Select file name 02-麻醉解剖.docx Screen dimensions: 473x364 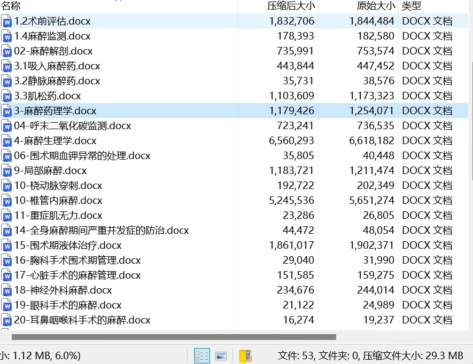[x=53, y=51]
